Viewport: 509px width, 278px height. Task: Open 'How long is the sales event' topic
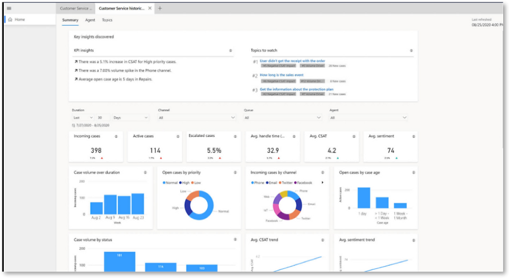[x=282, y=75]
